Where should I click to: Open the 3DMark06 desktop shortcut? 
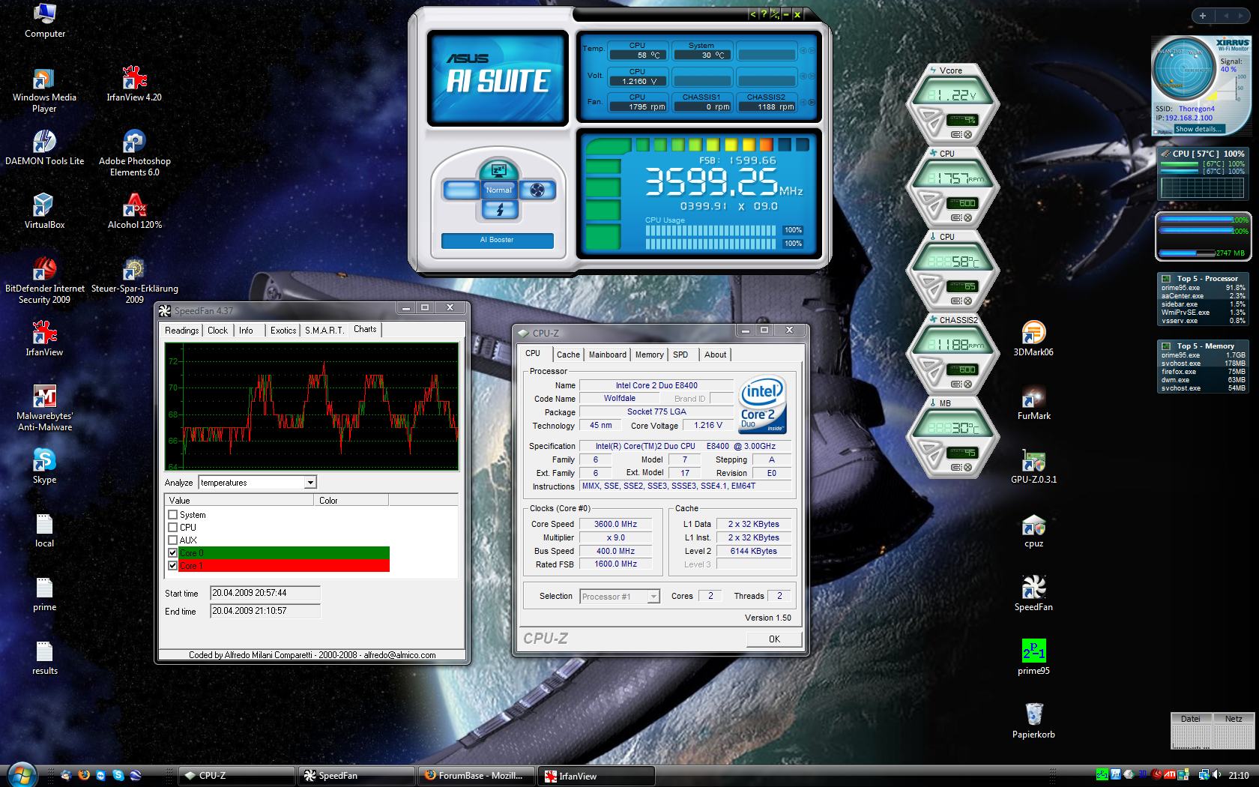[1033, 338]
